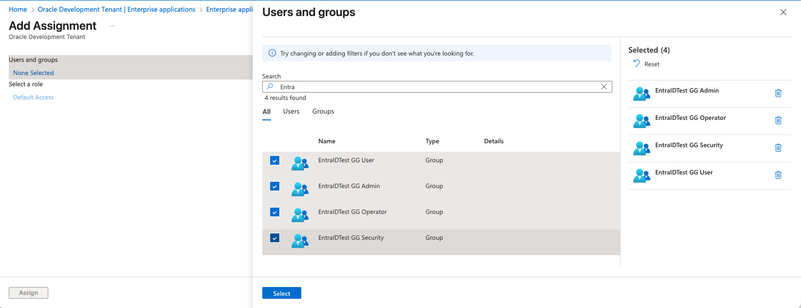801x308 pixels.
Task: Click the Select a role label
Action: [26, 84]
